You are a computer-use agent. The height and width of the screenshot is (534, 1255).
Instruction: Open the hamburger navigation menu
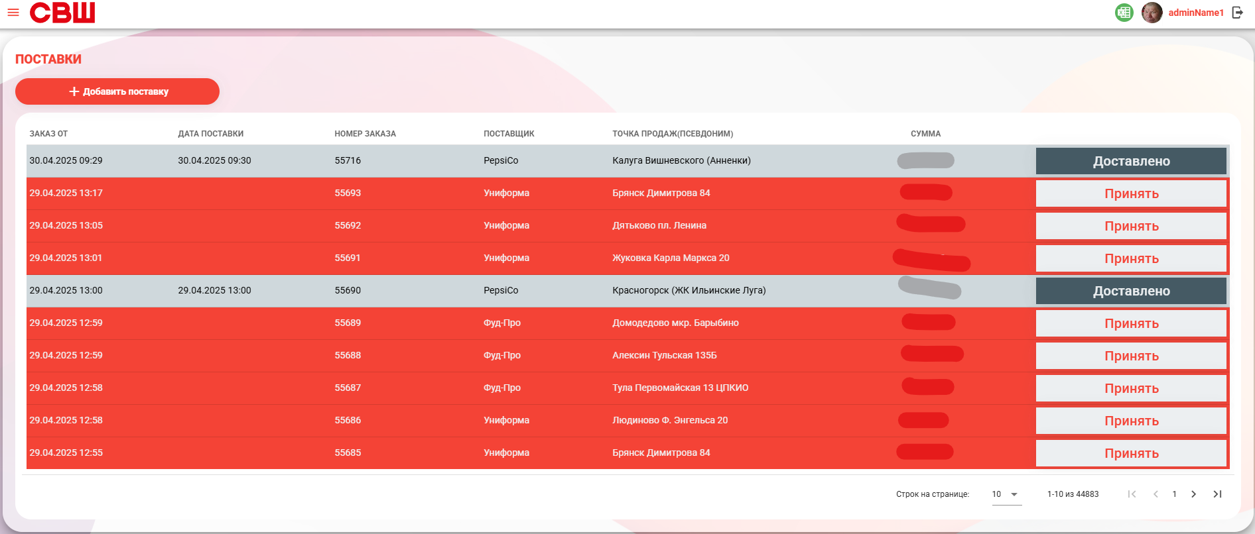tap(13, 13)
